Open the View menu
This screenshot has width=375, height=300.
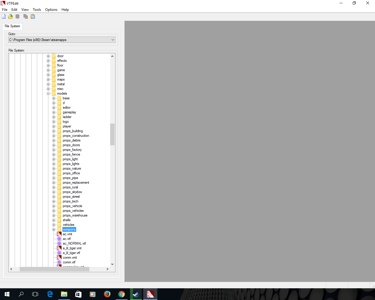click(25, 10)
